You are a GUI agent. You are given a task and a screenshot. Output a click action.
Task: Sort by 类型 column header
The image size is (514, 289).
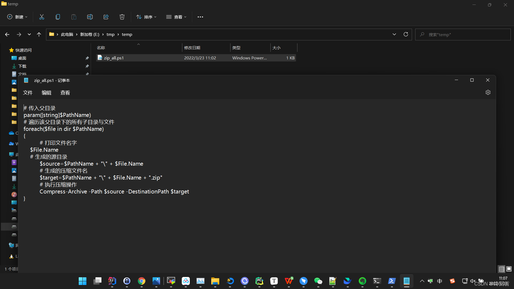250,48
